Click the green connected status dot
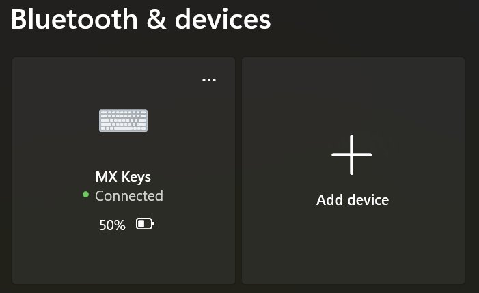479x293 pixels. click(x=86, y=195)
